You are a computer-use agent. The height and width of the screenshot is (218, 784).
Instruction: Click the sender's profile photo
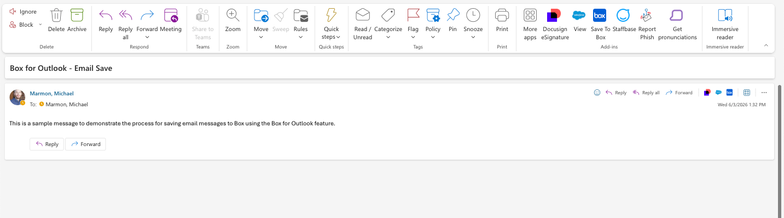[x=18, y=97]
